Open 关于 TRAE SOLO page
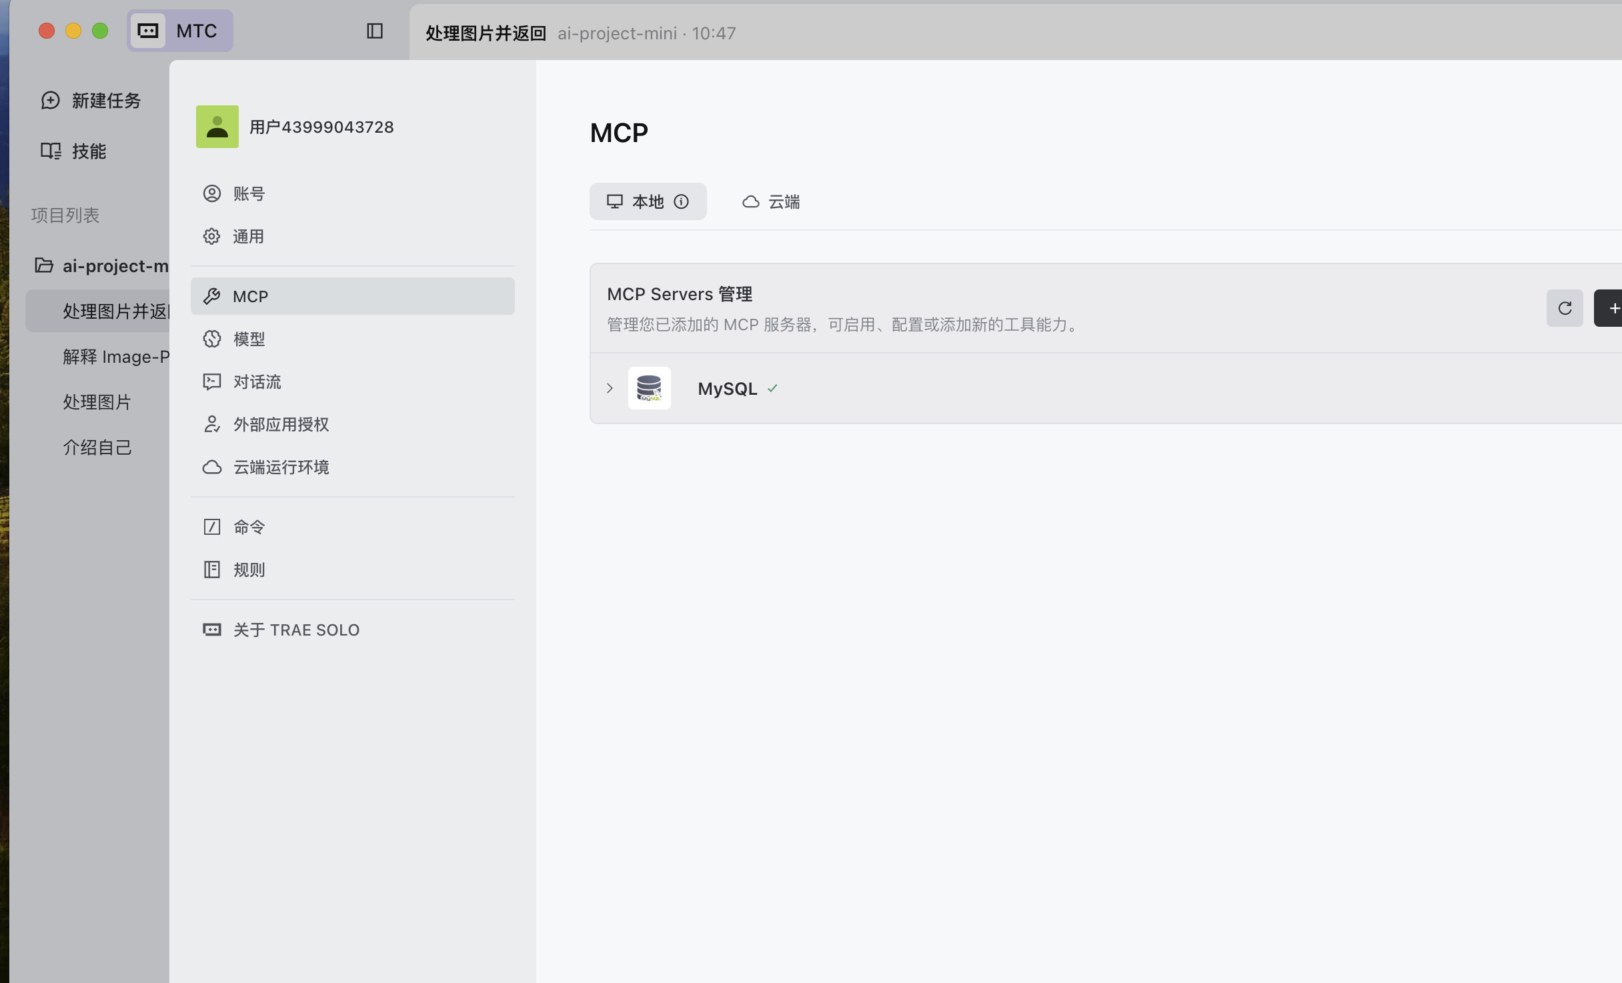1622x983 pixels. (295, 630)
